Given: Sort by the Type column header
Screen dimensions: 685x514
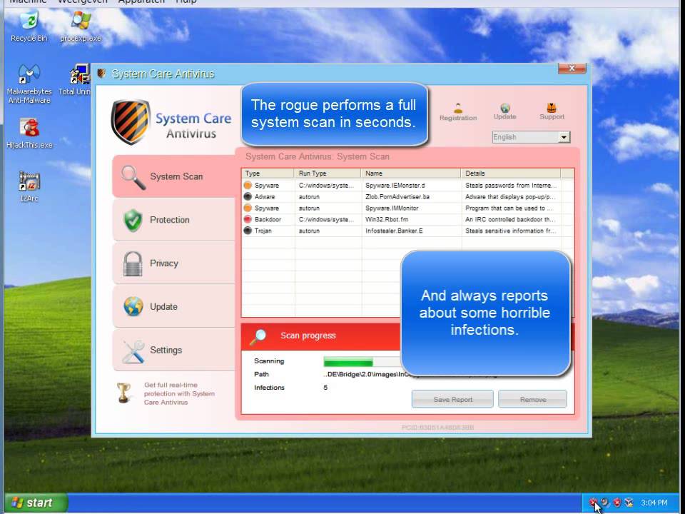Looking at the screenshot, I should coord(268,173).
